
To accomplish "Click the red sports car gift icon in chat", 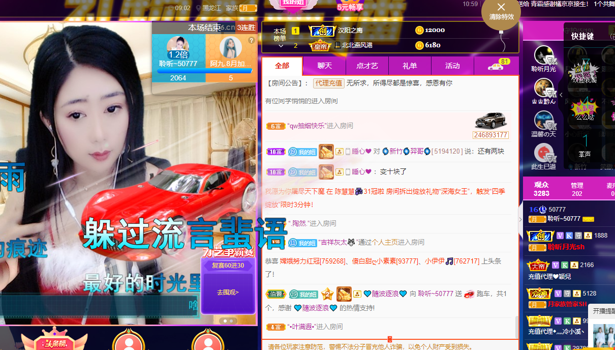I will 469,294.
